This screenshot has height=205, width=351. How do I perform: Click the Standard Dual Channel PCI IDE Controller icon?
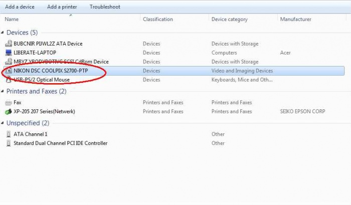pos(9,143)
